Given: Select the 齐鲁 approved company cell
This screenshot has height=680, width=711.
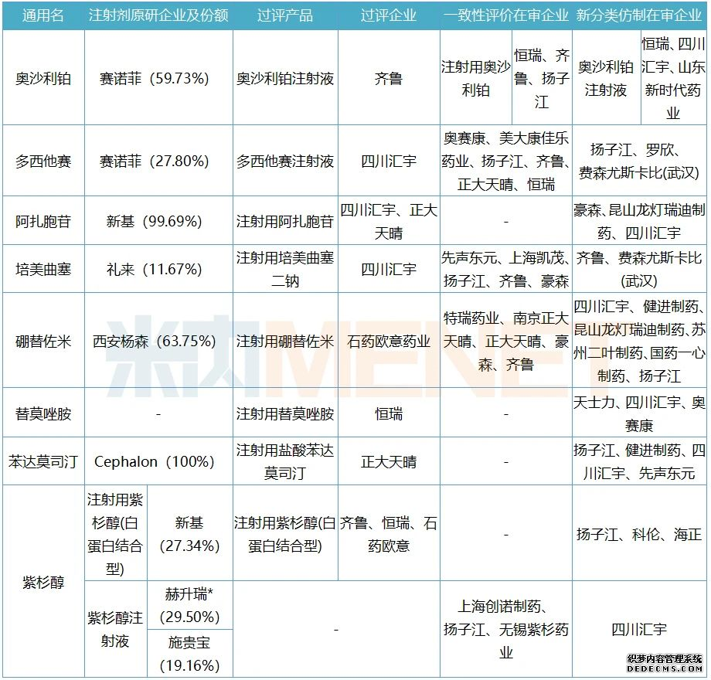Looking at the screenshot, I should [x=389, y=78].
